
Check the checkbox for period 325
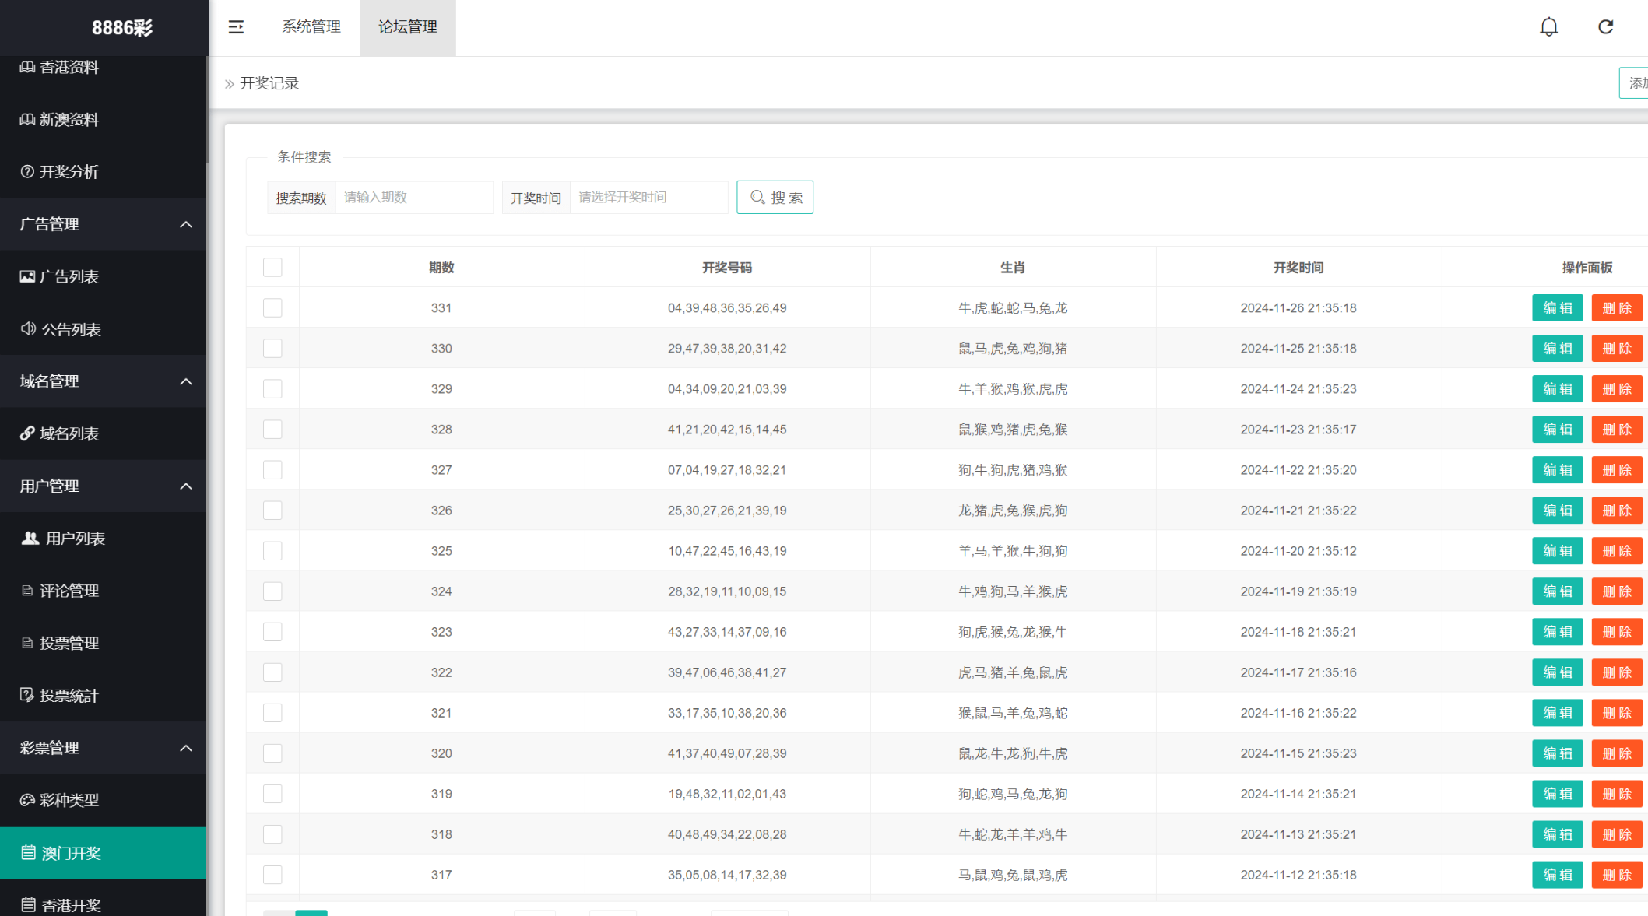point(272,551)
